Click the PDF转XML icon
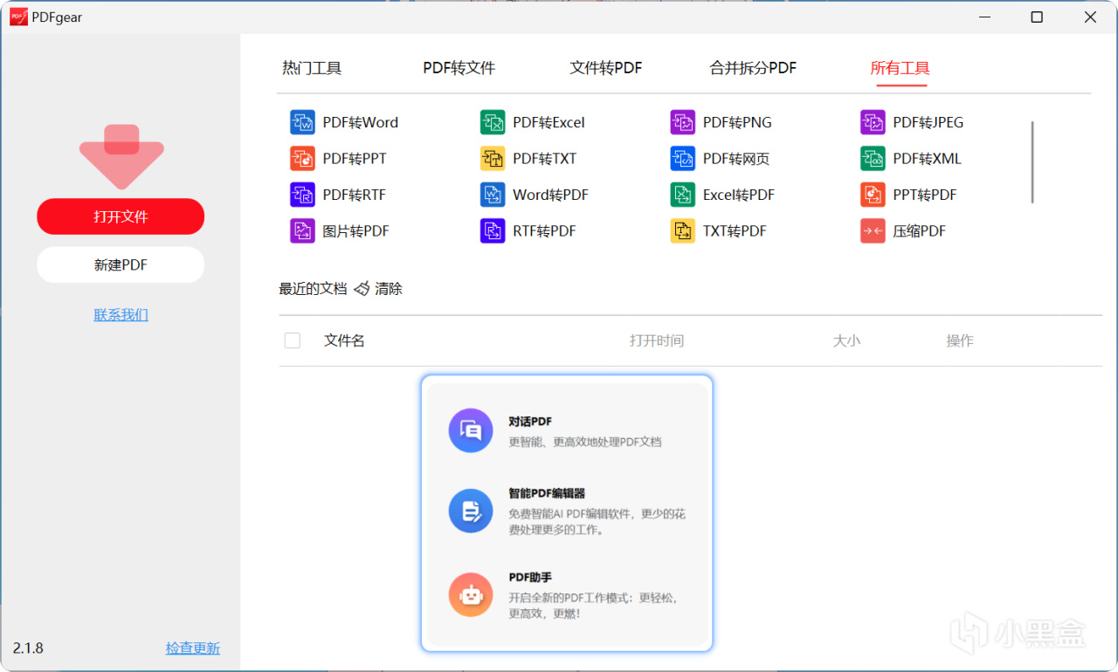The width and height of the screenshot is (1118, 672). (x=873, y=158)
